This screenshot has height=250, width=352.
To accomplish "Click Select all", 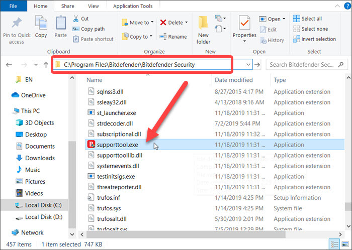I will [x=307, y=19].
